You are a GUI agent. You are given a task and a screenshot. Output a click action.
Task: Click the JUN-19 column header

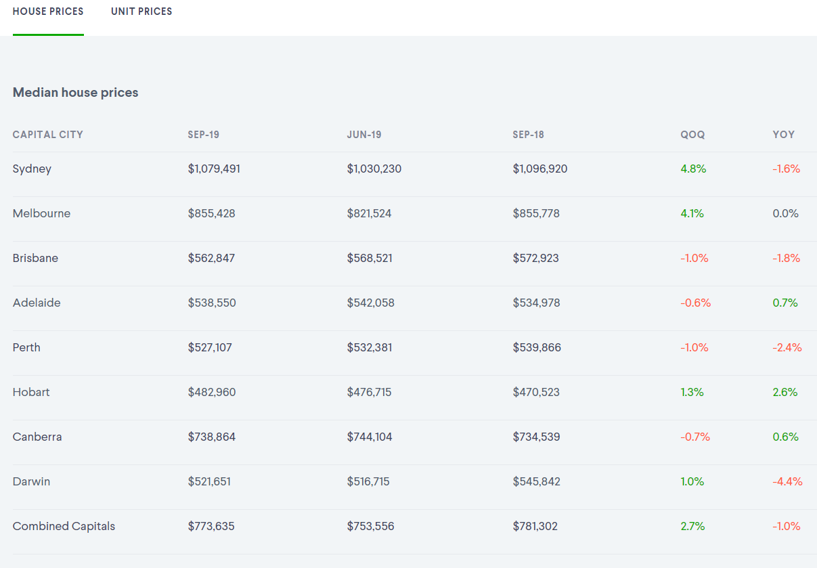click(x=364, y=135)
